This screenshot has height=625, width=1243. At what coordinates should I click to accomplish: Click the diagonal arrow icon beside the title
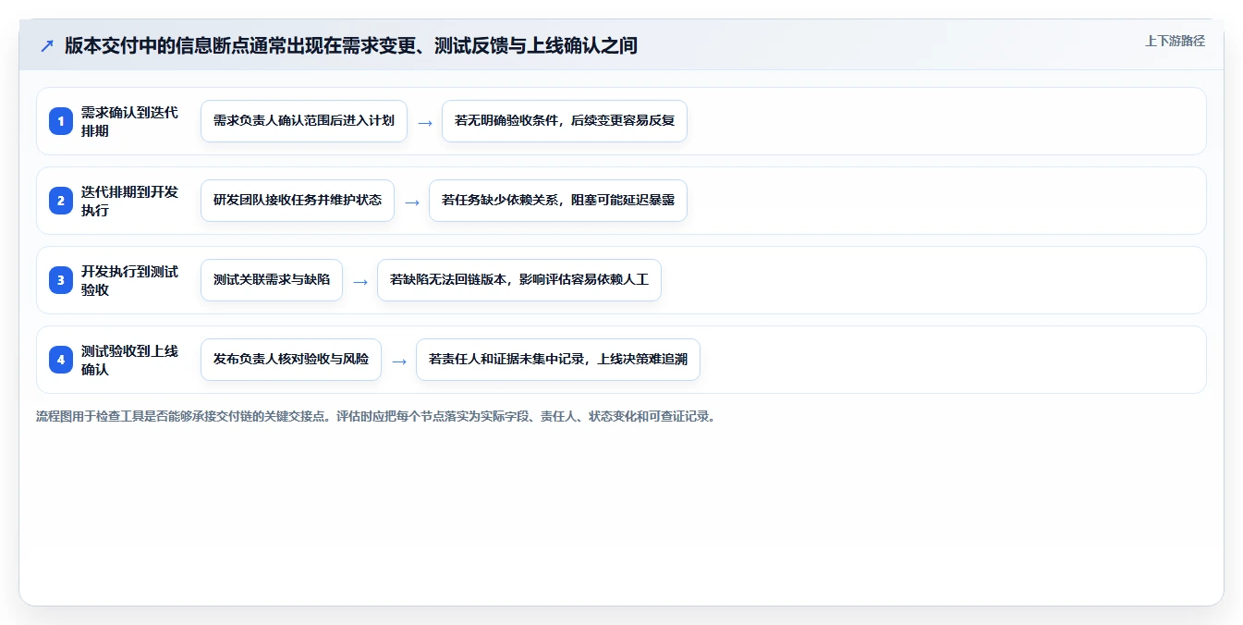point(46,45)
